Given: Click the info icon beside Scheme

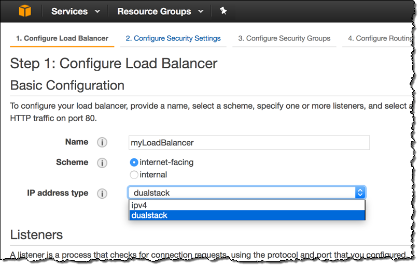Looking at the screenshot, I should point(102,163).
